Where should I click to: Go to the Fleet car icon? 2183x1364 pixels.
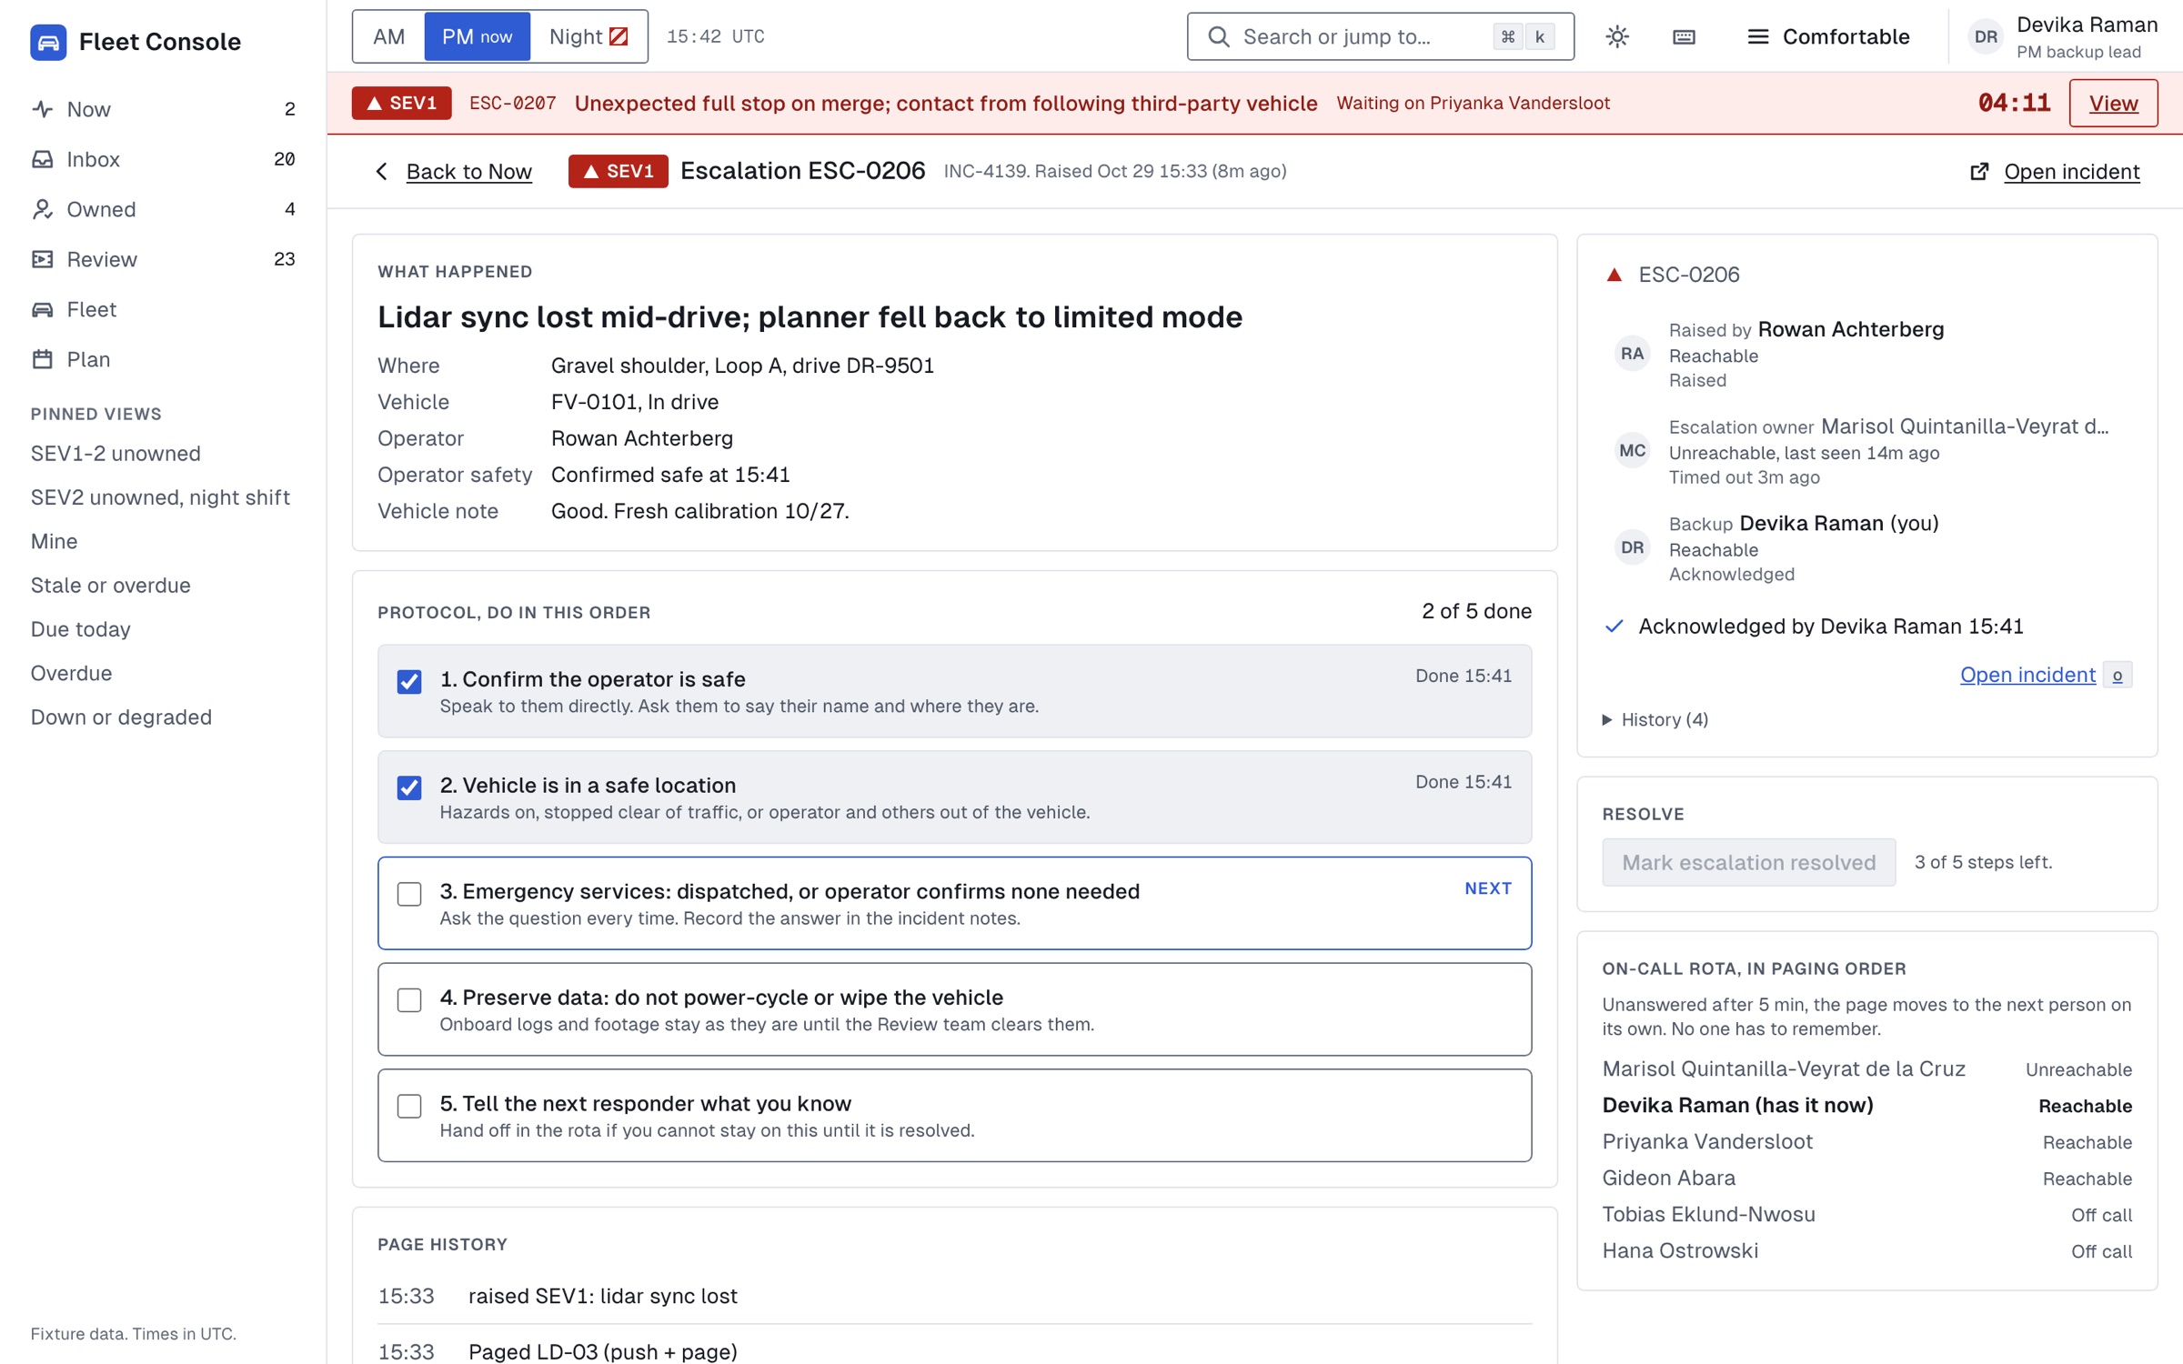click(43, 309)
